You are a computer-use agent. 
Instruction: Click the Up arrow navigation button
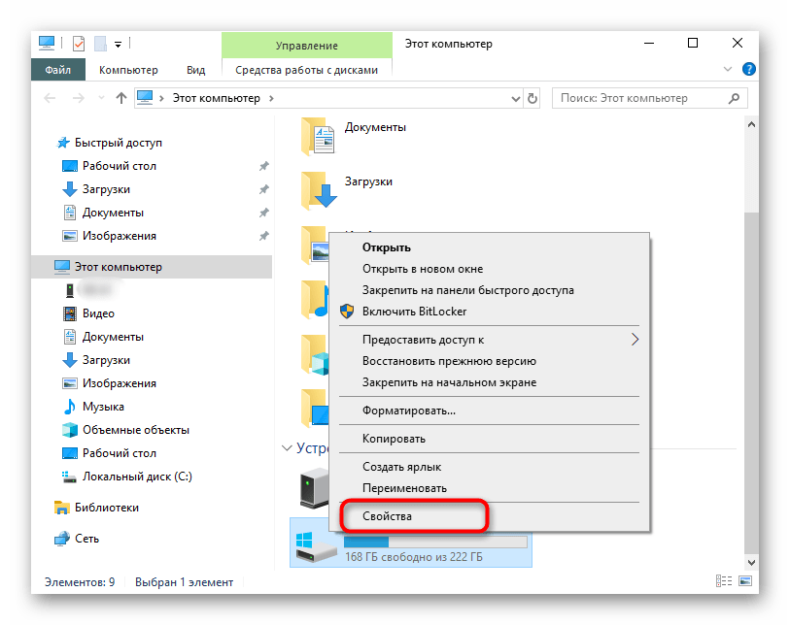pyautogui.click(x=121, y=98)
